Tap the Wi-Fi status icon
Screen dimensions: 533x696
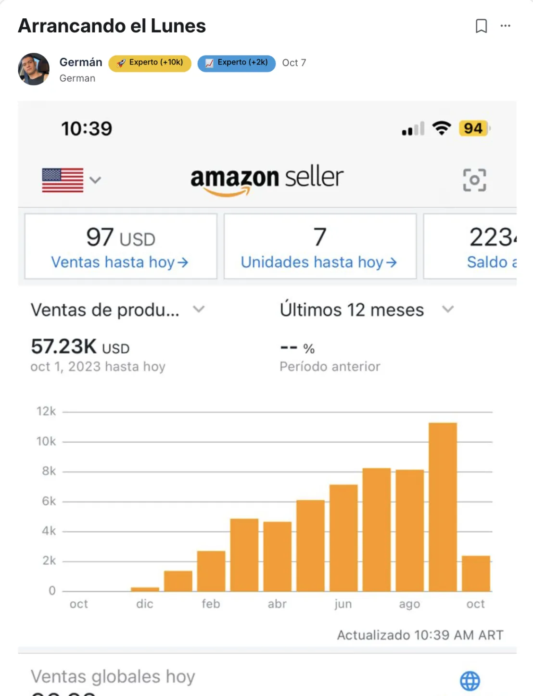click(x=441, y=128)
